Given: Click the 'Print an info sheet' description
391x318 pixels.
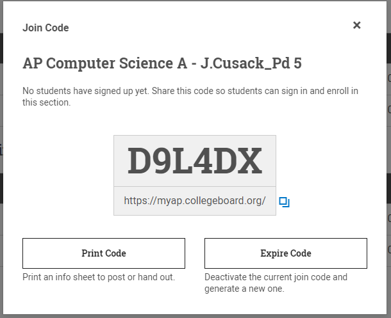Looking at the screenshot, I should point(99,277).
